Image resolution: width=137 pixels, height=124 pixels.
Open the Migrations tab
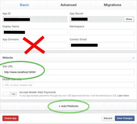pos(112,5)
